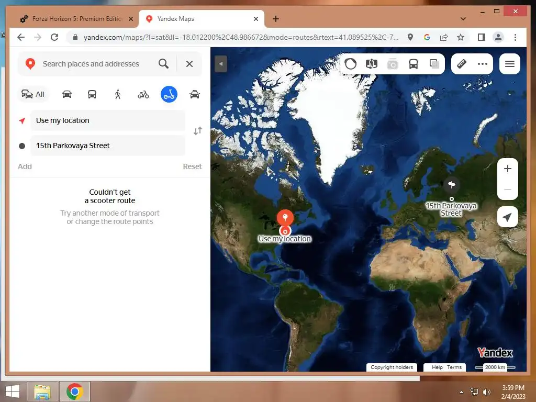Screen dimensions: 536x402
Task: Click the search magnifier icon
Action: (x=163, y=64)
